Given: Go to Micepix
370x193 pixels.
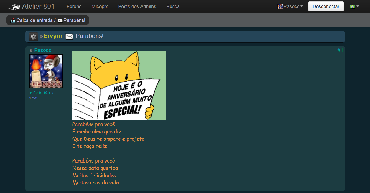Looking at the screenshot, I should [100, 7].
